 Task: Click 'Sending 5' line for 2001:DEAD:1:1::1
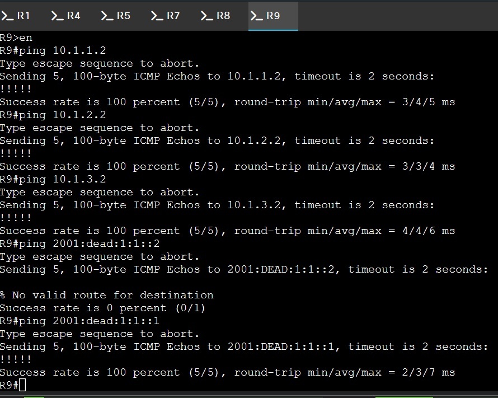(x=244, y=347)
